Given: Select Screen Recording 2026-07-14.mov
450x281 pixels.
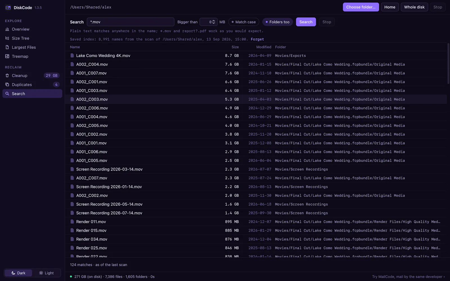Looking at the screenshot, I should pos(256,213).
